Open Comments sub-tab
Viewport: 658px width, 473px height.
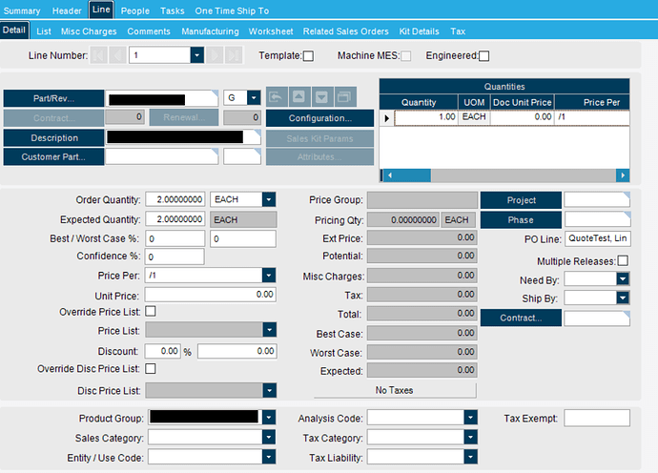149,31
